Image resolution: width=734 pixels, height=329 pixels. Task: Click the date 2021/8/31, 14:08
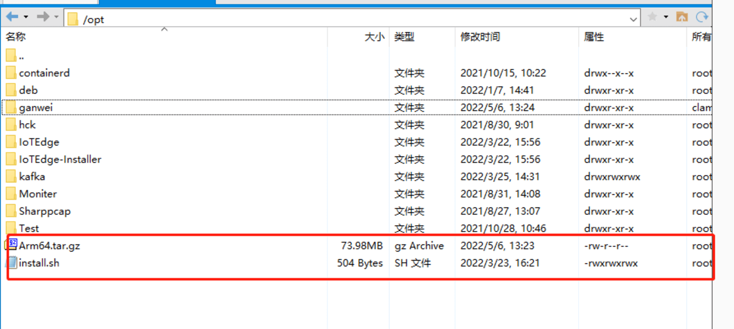[500, 194]
